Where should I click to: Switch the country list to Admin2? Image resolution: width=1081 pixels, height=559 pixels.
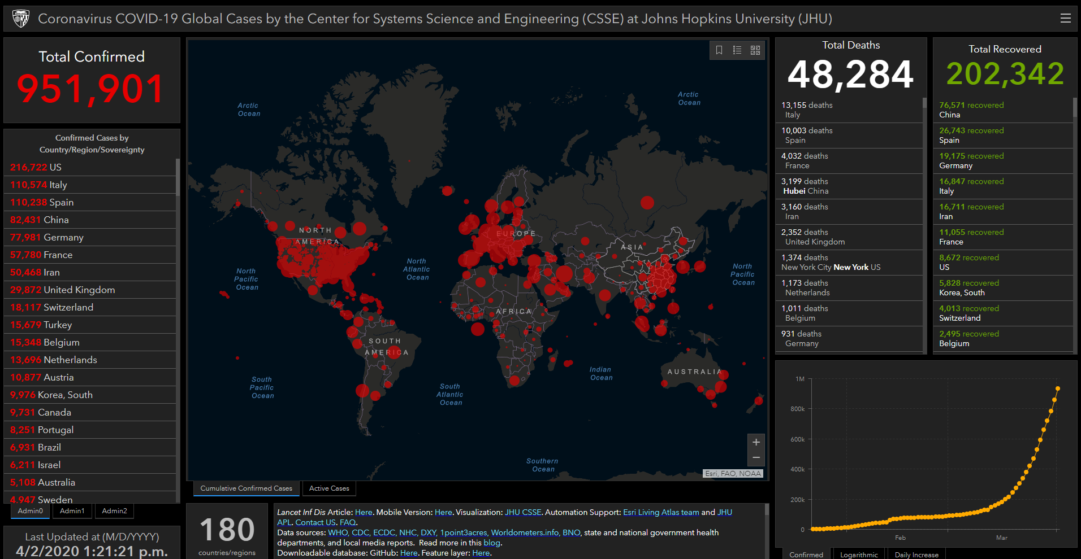tap(114, 511)
